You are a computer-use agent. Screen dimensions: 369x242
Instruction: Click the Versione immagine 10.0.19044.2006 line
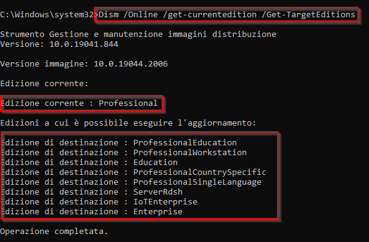84,64
